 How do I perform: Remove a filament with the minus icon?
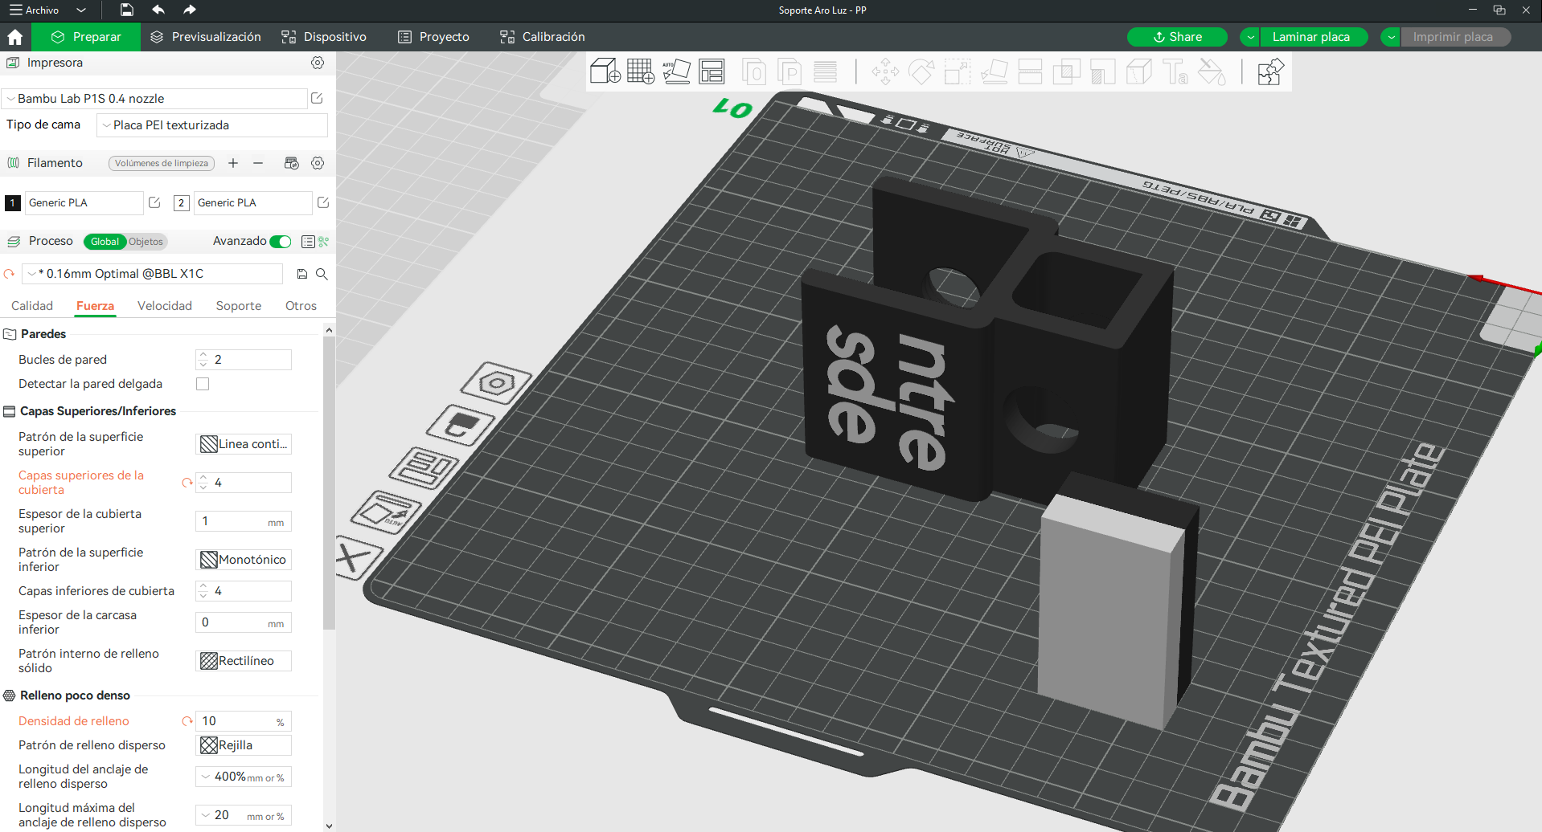click(258, 163)
